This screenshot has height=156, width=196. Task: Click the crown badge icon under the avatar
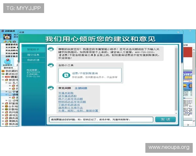[14, 42]
